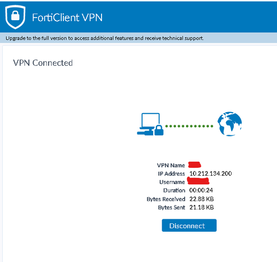
Task: Click the FortiClient VPN title text
Action: pos(67,18)
